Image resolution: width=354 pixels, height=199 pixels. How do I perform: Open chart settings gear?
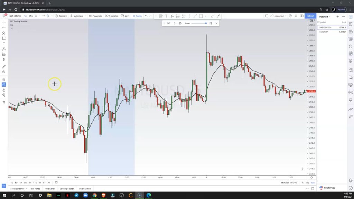290,16
